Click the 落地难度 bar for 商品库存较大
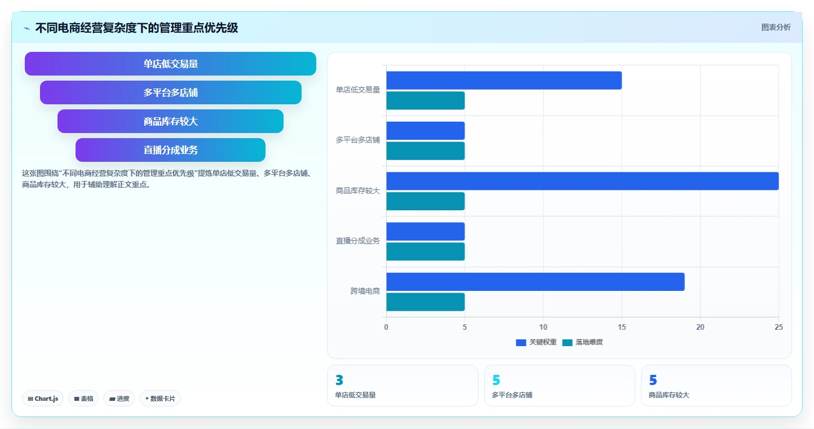 (426, 201)
